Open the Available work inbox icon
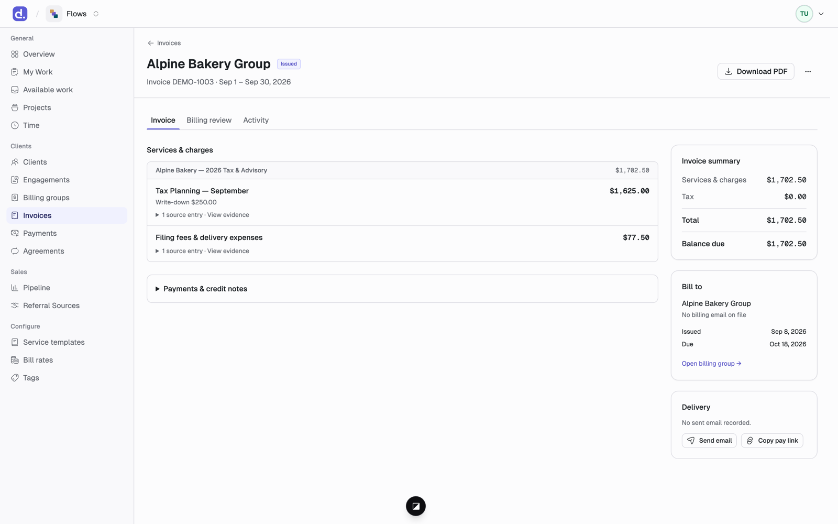This screenshot has height=524, width=838. click(15, 90)
